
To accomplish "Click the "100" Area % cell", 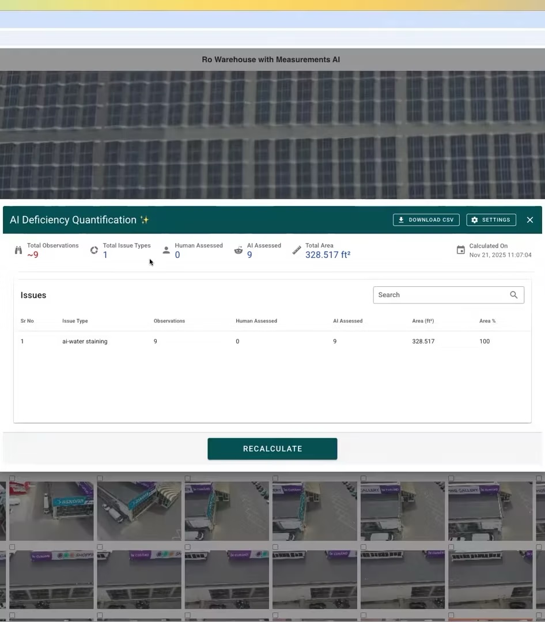I will pyautogui.click(x=485, y=341).
